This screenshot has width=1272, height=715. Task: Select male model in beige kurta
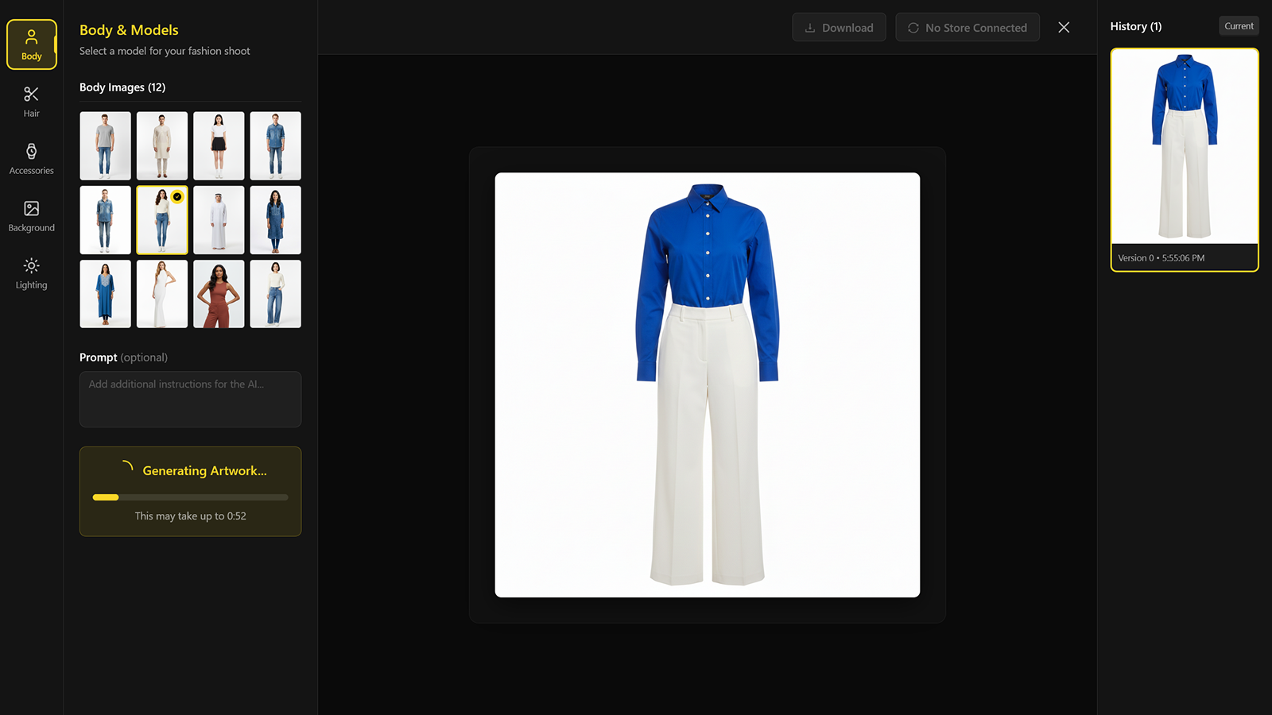tap(162, 145)
